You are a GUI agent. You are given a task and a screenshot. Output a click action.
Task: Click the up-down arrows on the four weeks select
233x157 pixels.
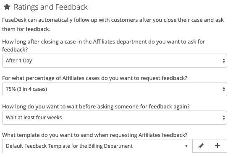tap(224, 118)
